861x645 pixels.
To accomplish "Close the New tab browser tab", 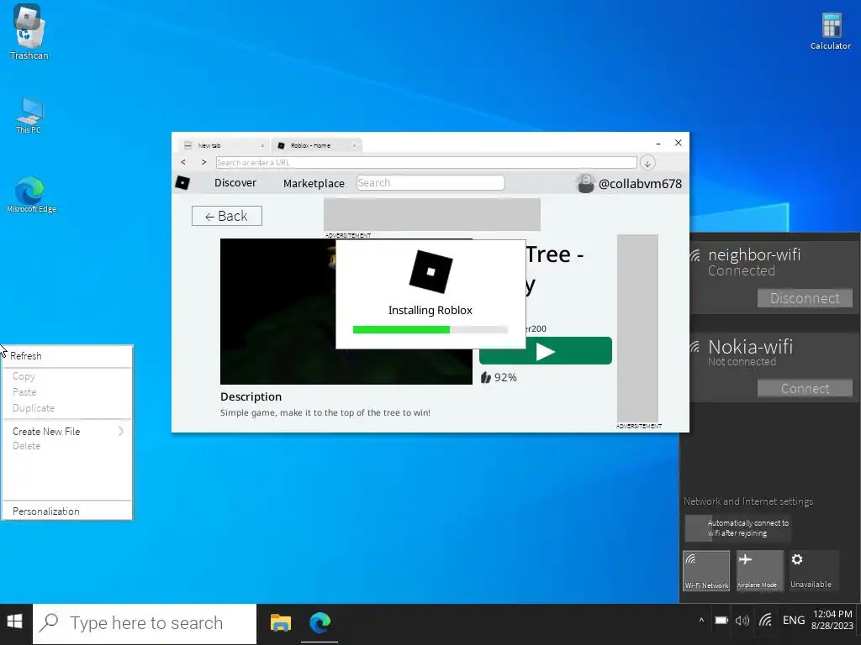I will coord(262,146).
